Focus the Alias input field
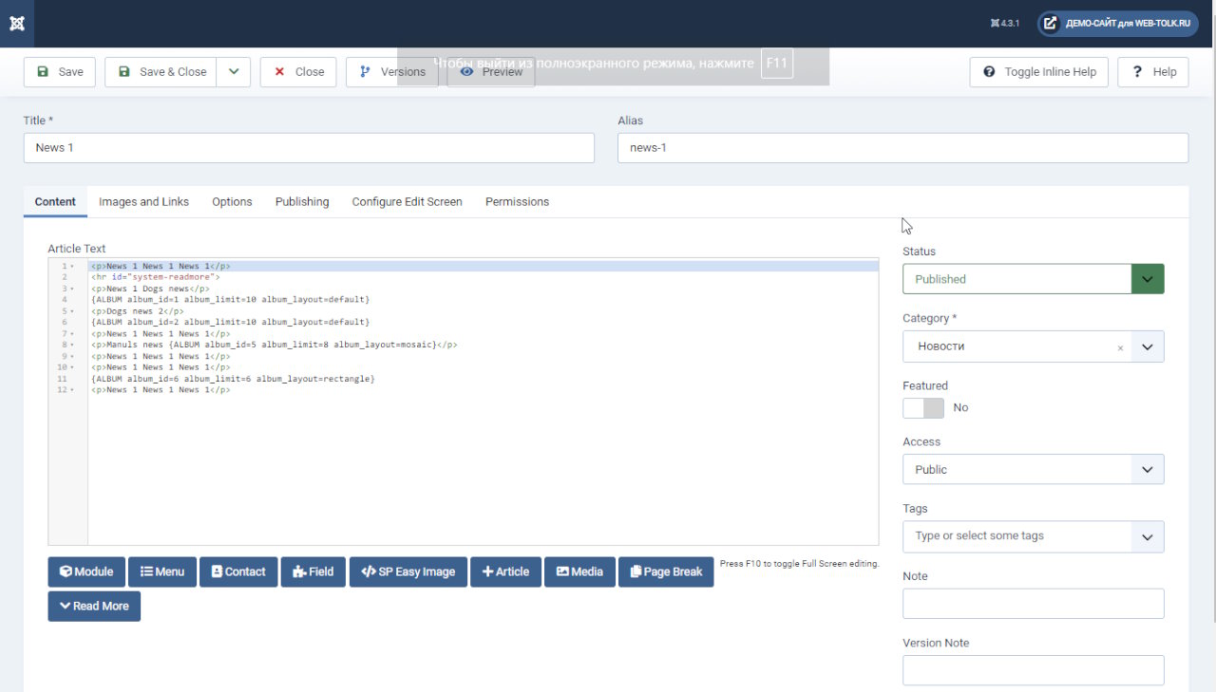The image size is (1216, 692). (x=902, y=148)
